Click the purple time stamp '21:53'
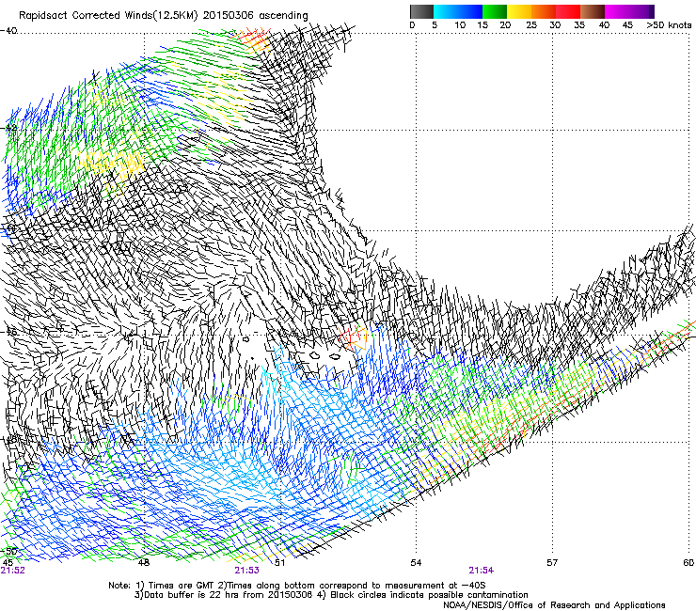 tap(246, 571)
